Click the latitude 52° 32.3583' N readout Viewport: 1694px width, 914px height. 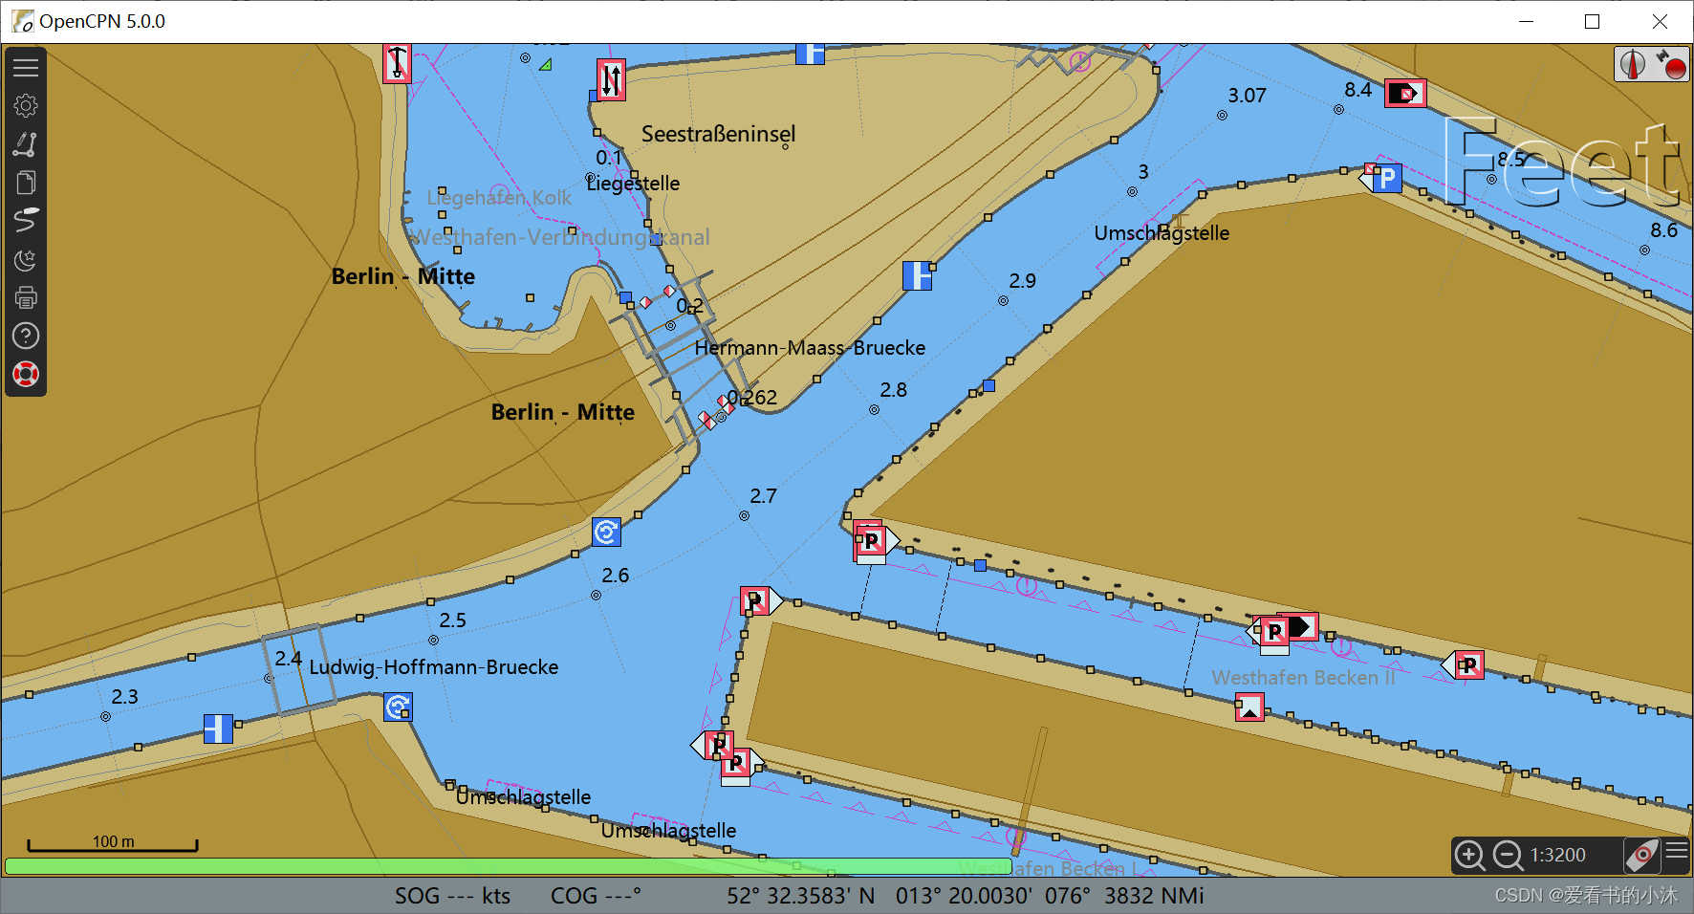(800, 896)
